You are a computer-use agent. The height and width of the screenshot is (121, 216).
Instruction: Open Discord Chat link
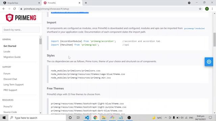10,79
